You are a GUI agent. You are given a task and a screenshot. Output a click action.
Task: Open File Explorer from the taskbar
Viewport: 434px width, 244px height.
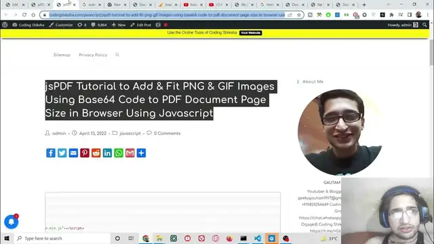[x=159, y=238]
